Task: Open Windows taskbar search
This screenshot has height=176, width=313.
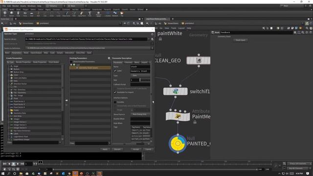Action: coord(9,174)
